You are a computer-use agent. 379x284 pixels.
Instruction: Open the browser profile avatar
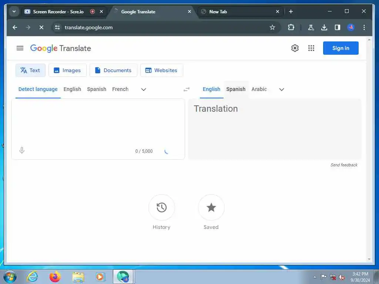(x=351, y=27)
